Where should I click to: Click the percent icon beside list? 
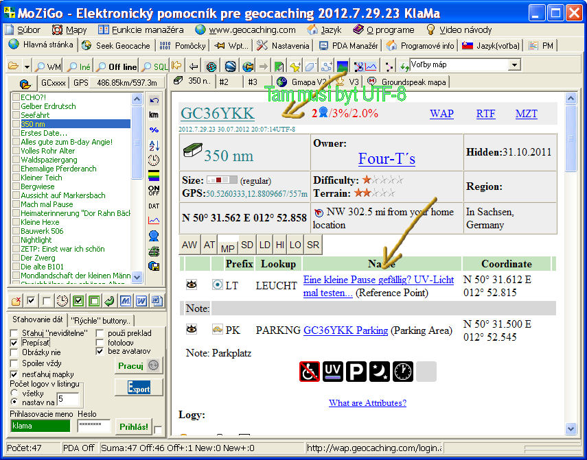pos(154,130)
